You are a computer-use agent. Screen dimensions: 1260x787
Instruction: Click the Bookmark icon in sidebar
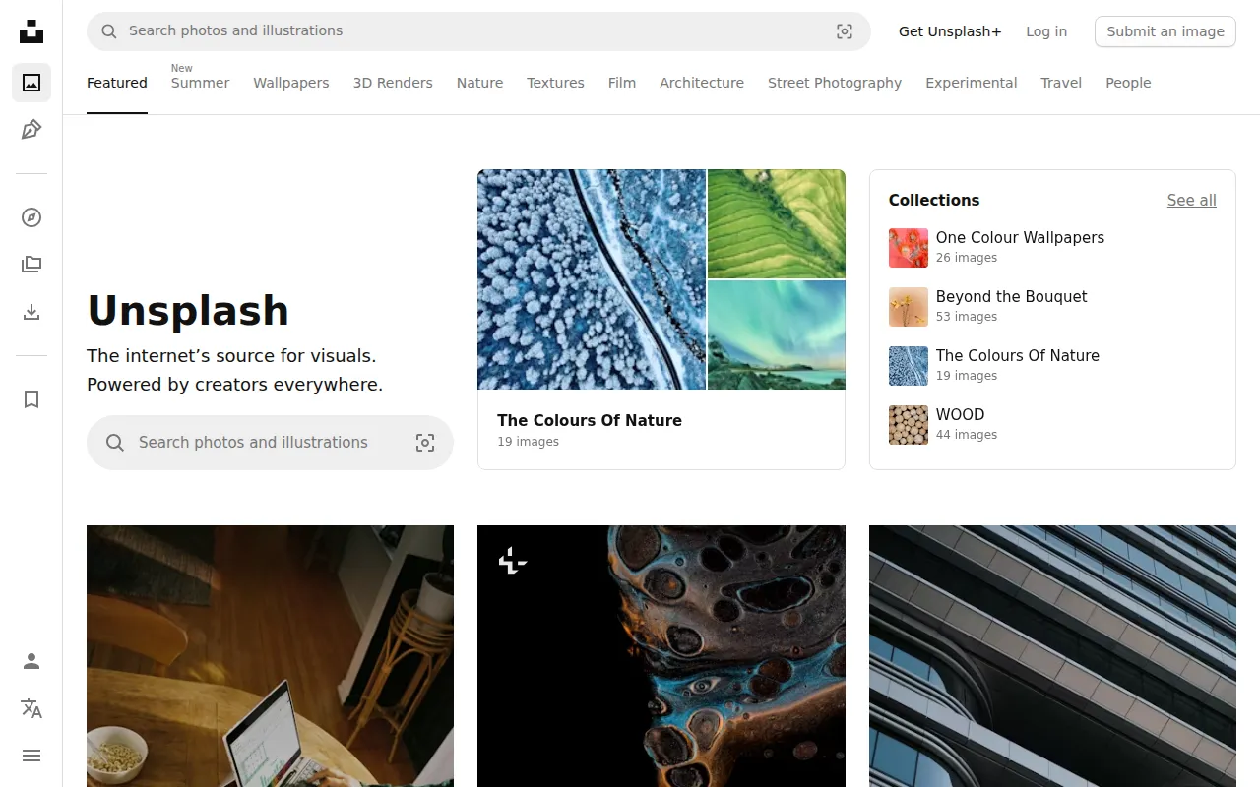(31, 399)
